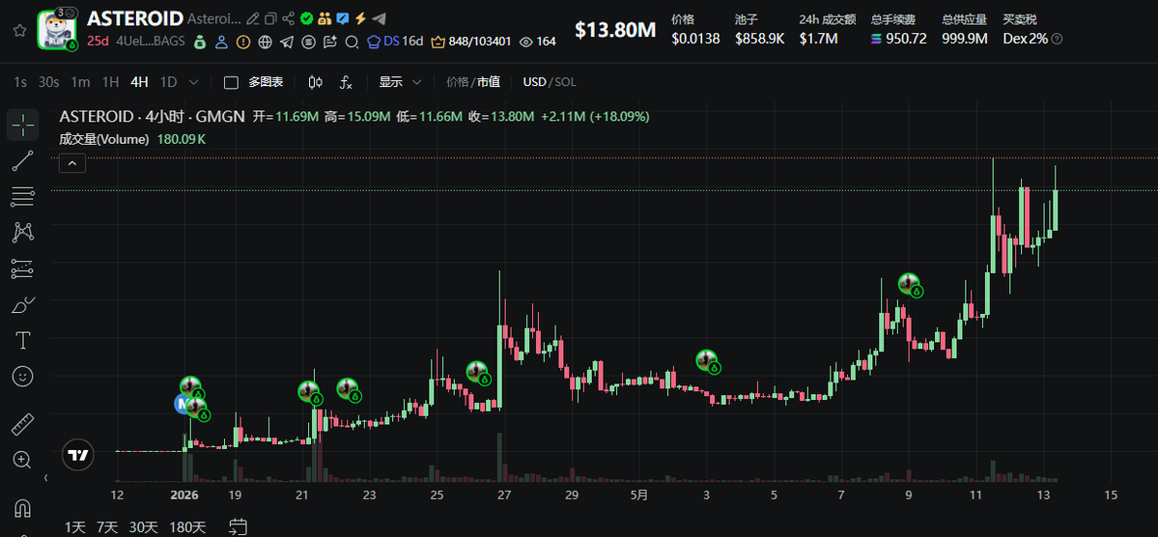
Task: Toggle the magnet snap mode
Action: (x=23, y=509)
